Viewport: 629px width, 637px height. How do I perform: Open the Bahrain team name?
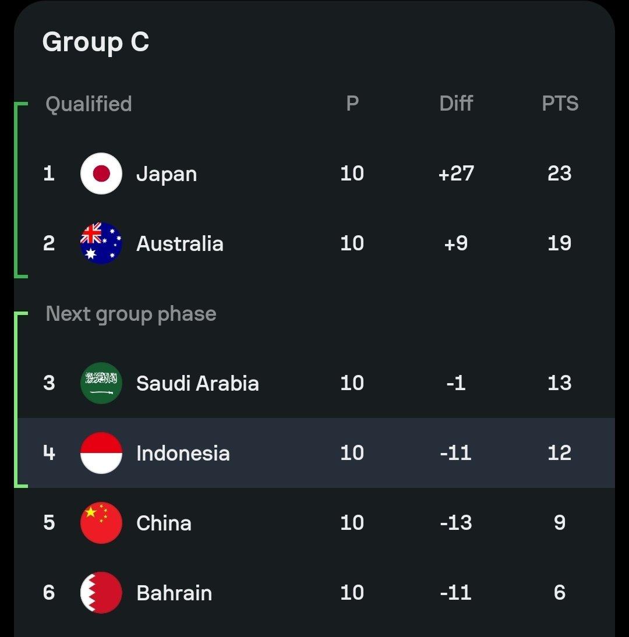click(174, 593)
